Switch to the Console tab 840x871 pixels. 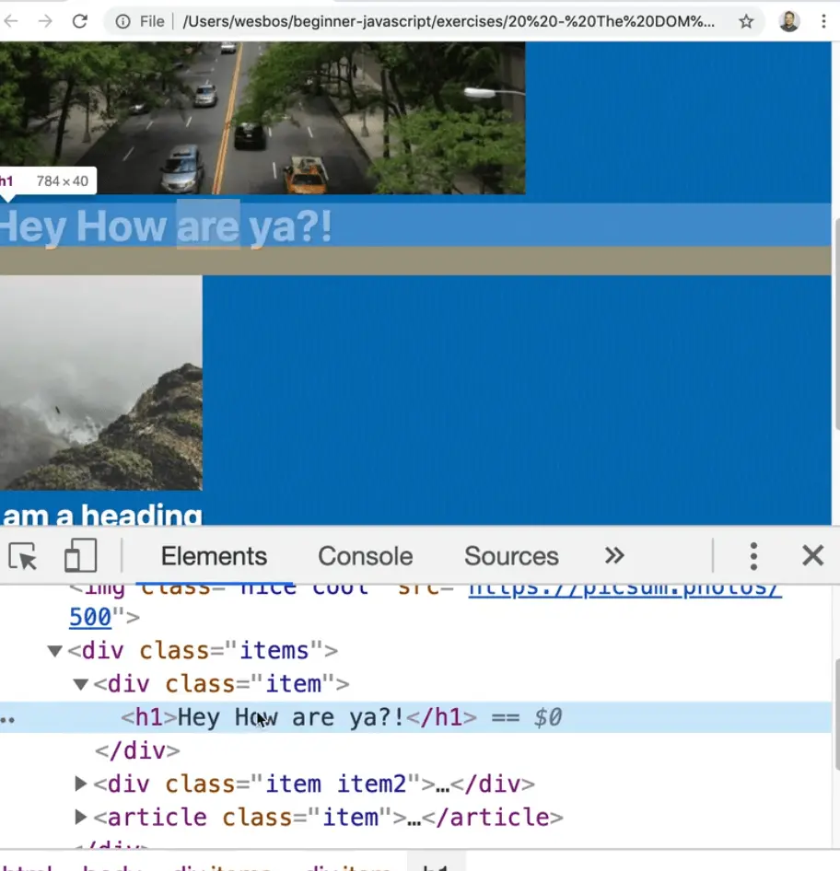[365, 556]
